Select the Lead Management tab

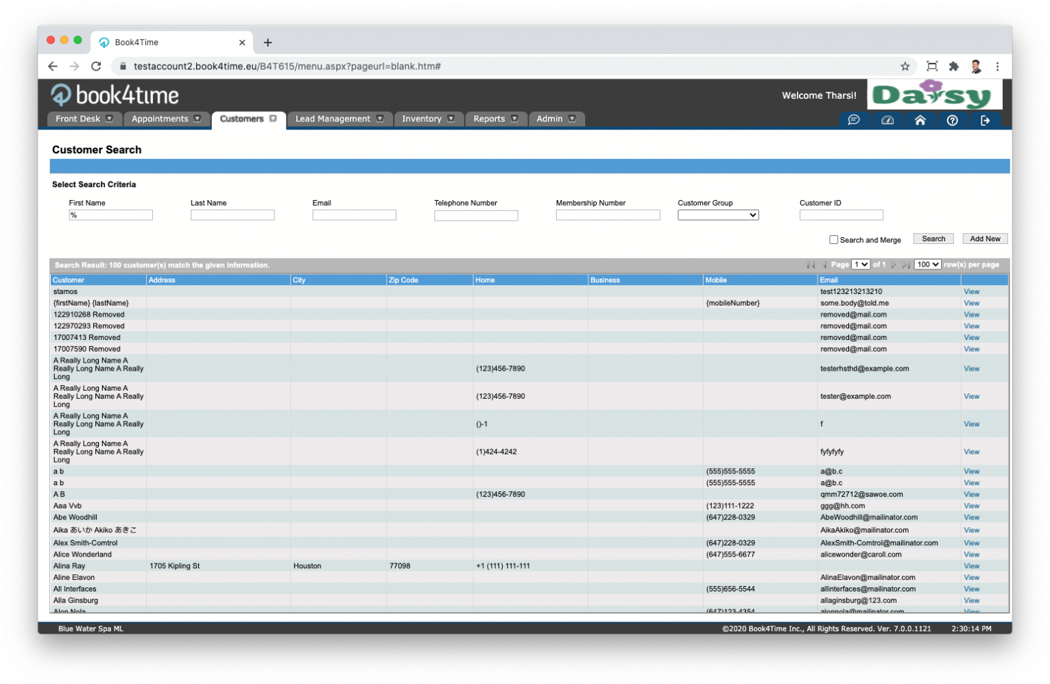point(339,119)
